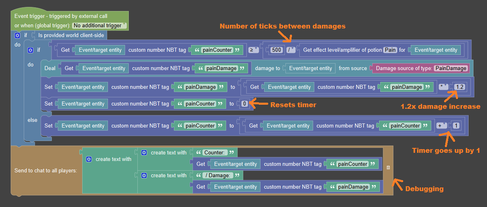
Task: Open the 'No additional trigger' global trigger dropdown
Action: (99, 26)
